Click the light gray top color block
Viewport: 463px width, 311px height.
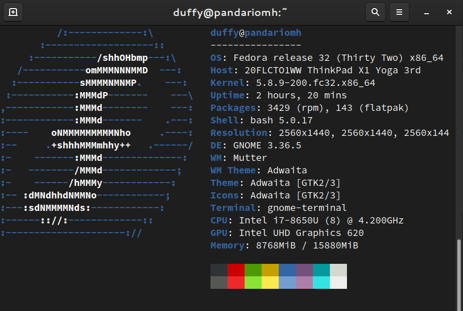338,270
